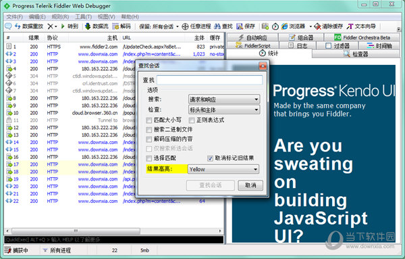Click the 文本向导 toolbar icon
405x259 pixels.
pos(350,26)
